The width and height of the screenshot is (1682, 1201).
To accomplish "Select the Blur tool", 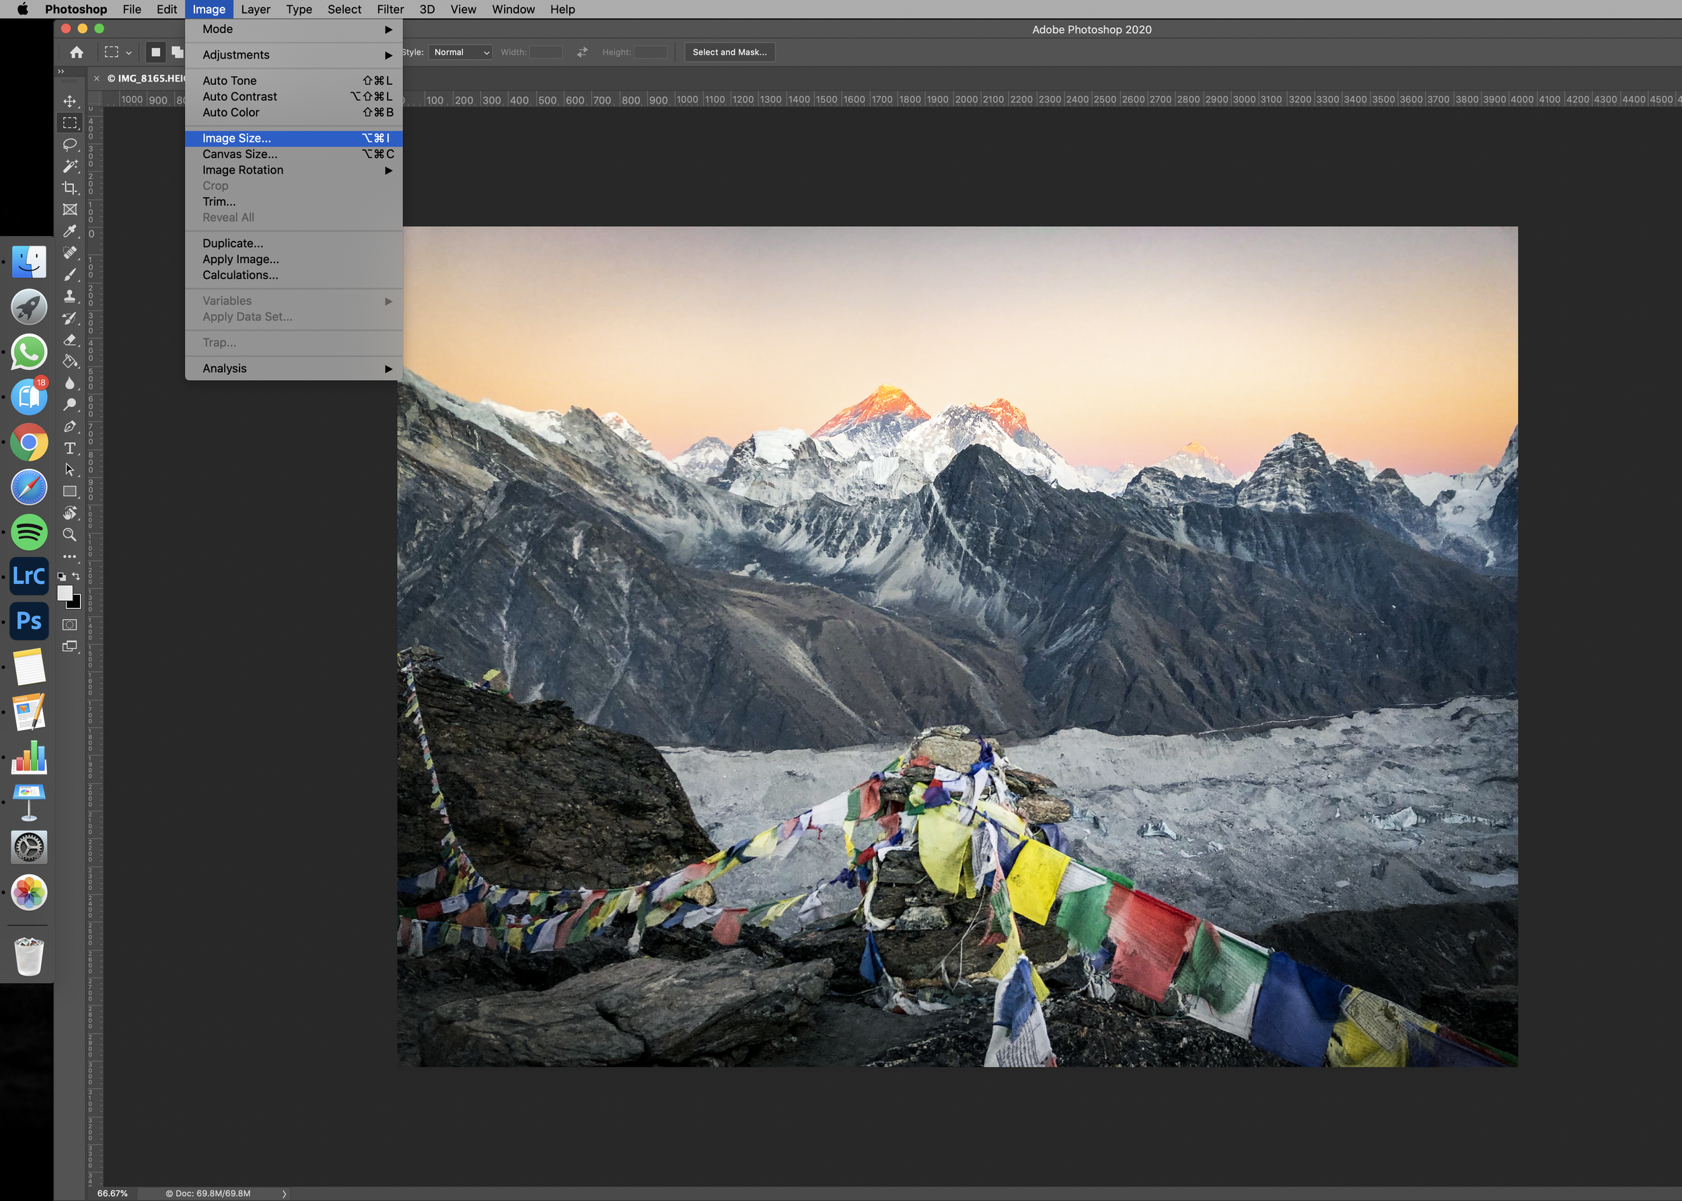I will 70,383.
